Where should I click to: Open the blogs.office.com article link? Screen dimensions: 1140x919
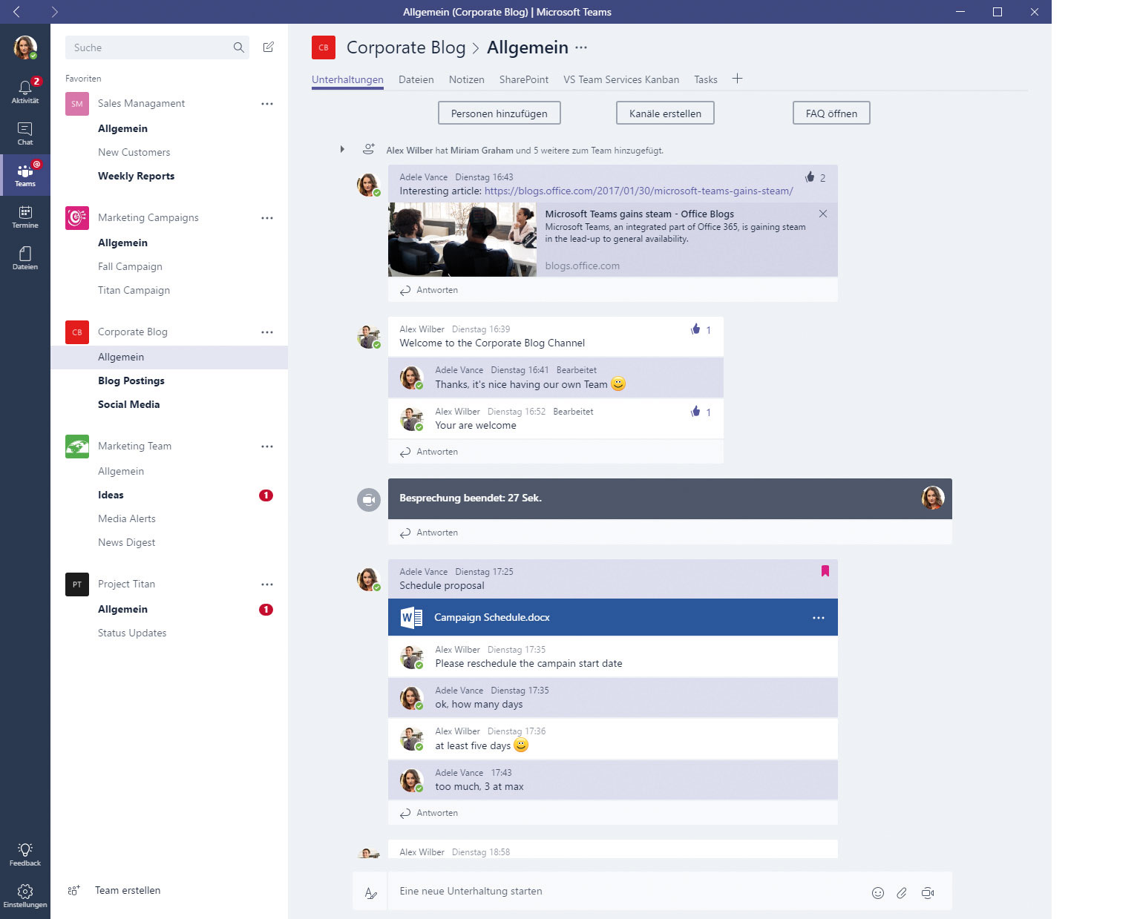[x=639, y=191]
